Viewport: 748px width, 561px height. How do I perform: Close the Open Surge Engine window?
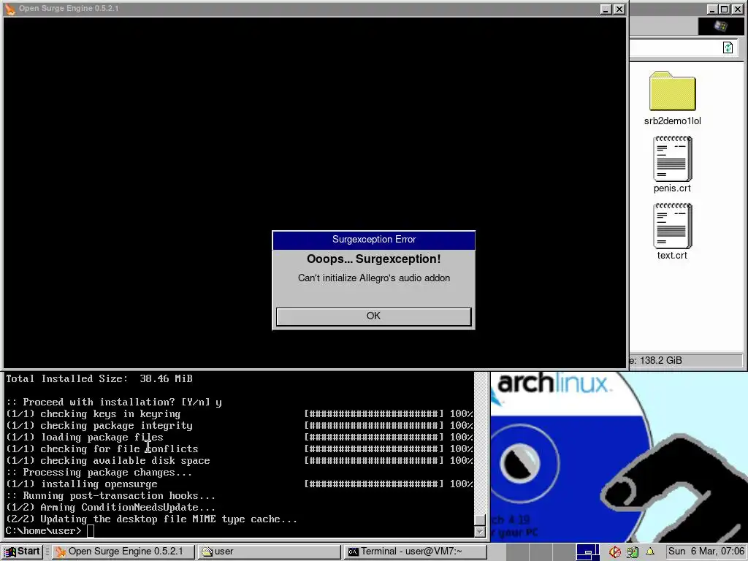tap(619, 9)
